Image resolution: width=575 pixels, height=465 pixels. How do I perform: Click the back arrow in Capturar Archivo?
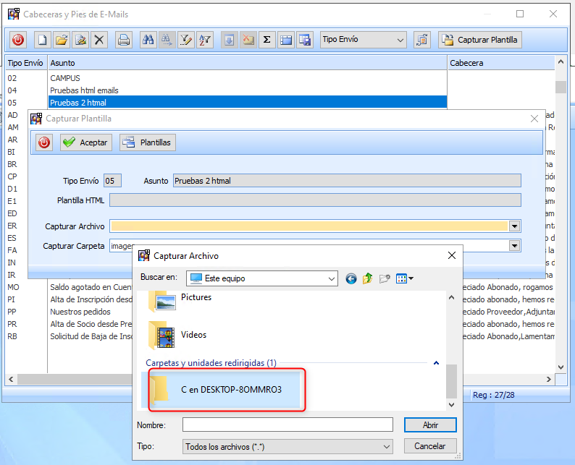[x=351, y=278]
